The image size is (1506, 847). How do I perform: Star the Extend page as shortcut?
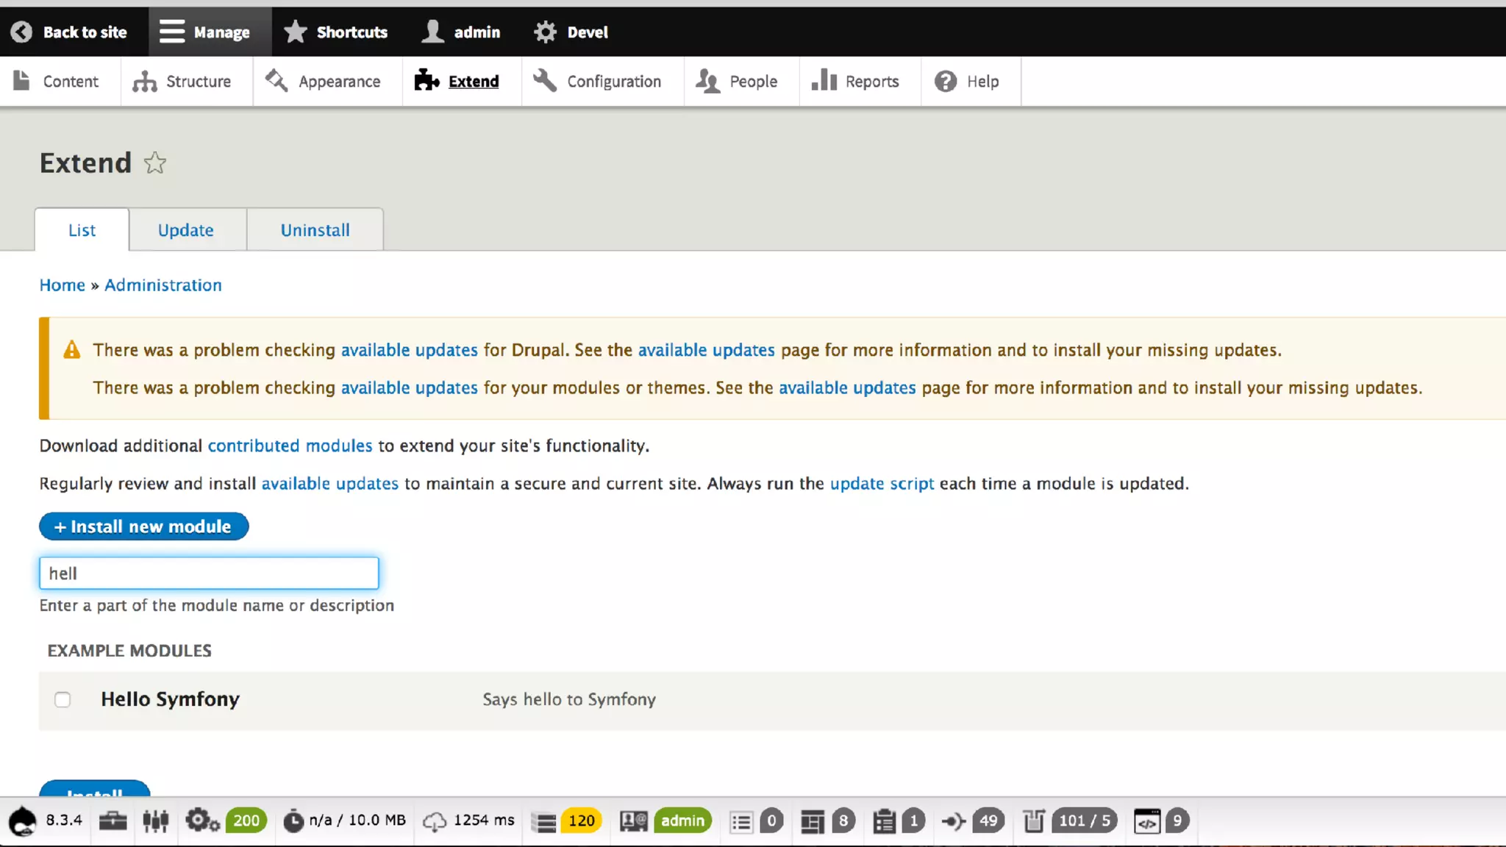pos(154,162)
